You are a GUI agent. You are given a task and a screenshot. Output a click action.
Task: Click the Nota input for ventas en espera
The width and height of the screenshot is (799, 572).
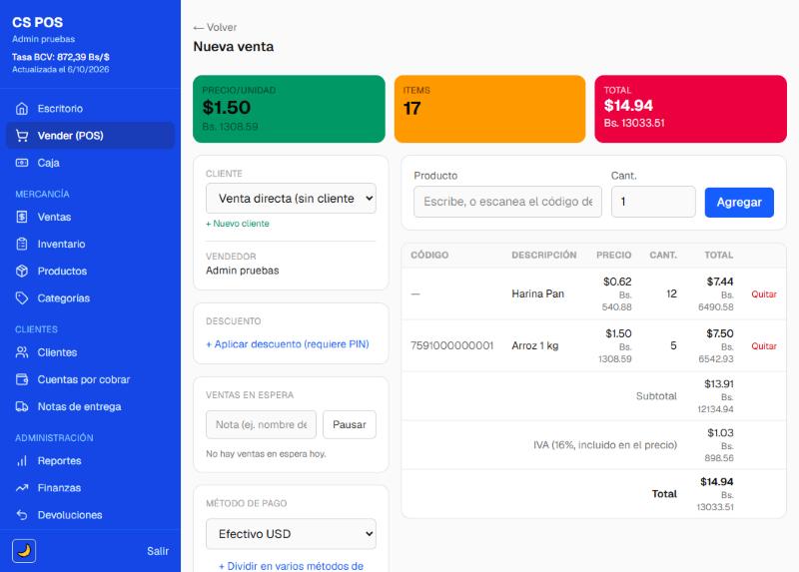pos(261,425)
